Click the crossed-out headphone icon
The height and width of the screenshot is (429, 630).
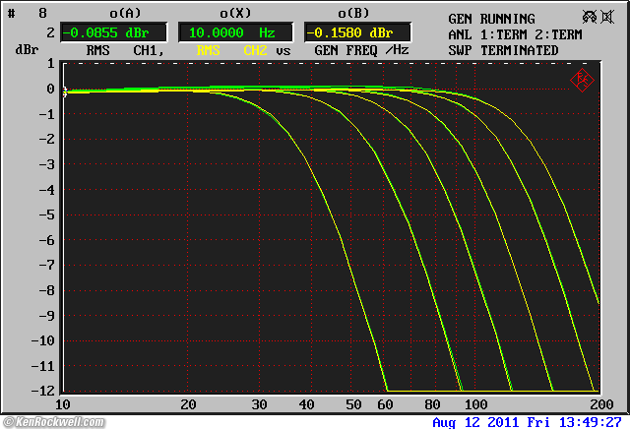point(590,17)
